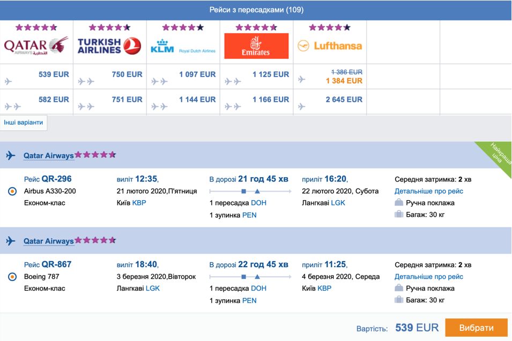Screen dimensions: 512x341
Task: Open Qatar Airways link above QR-296
Action: pyautogui.click(x=49, y=155)
